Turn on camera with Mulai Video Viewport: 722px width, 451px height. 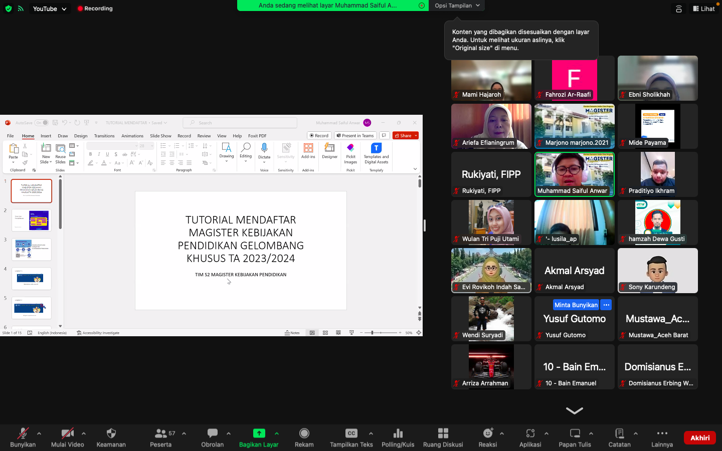coord(67,433)
